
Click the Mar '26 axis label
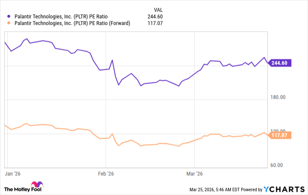194,174
